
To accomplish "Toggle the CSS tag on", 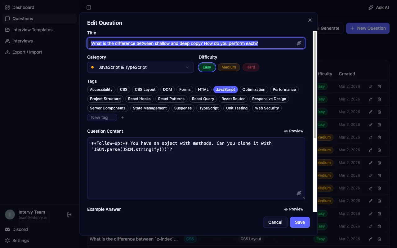I will 123,89.
